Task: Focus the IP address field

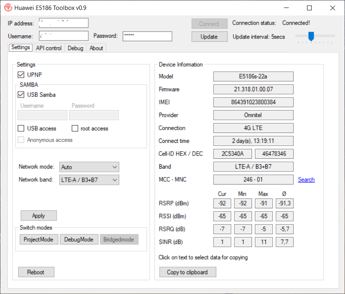Action: [64, 23]
